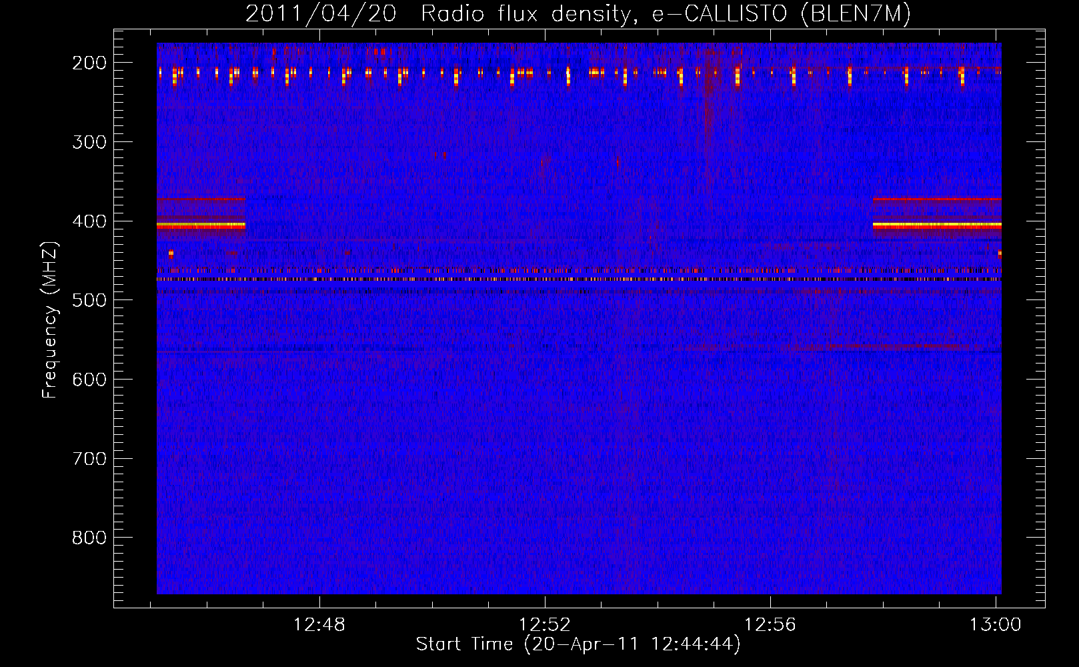Click the 200 frequency tick label

[89, 63]
